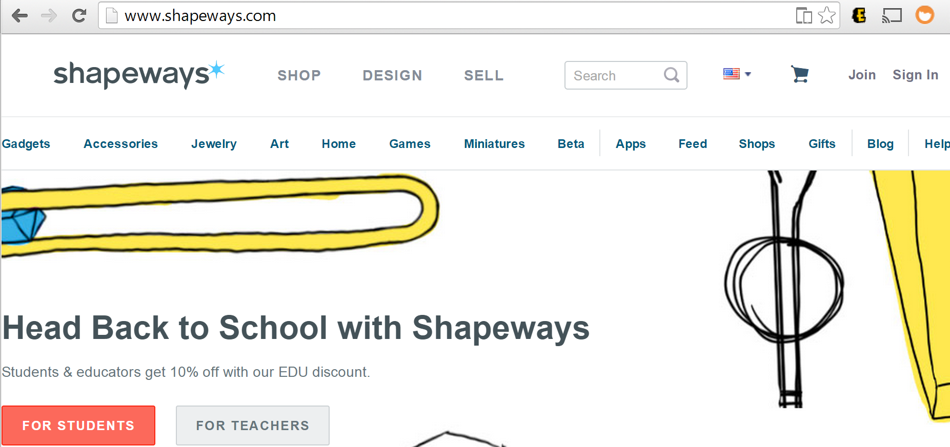Click the FOR TEACHERS button

[x=253, y=425]
